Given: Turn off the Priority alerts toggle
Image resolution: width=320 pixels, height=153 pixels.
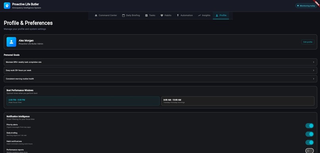Looking at the screenshot, I should tap(309, 126).
